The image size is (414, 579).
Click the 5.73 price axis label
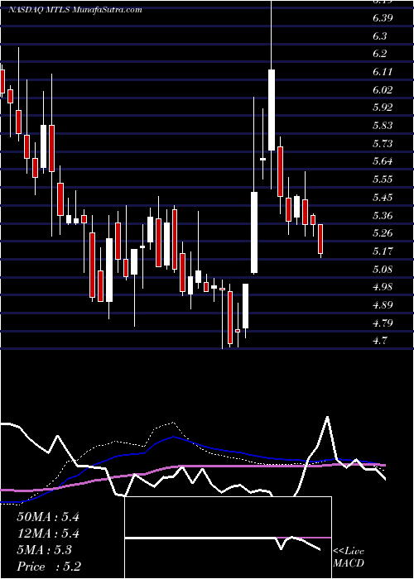pyautogui.click(x=383, y=143)
